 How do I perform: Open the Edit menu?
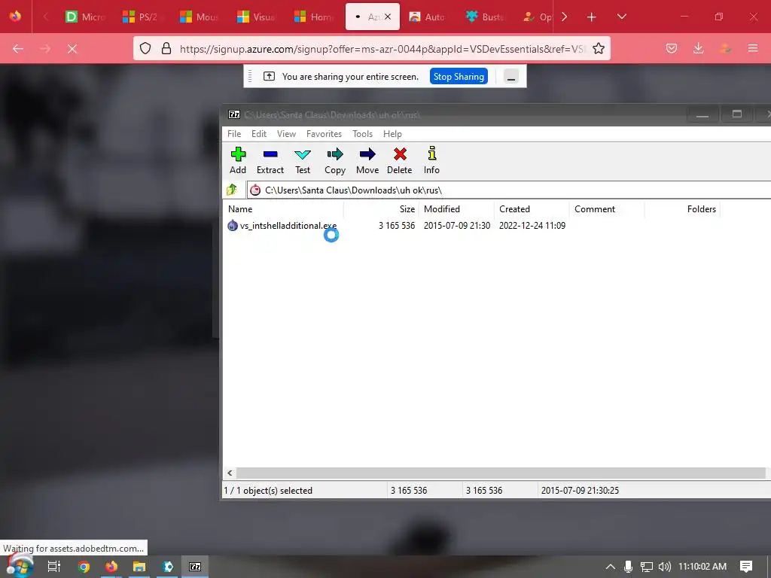click(259, 134)
